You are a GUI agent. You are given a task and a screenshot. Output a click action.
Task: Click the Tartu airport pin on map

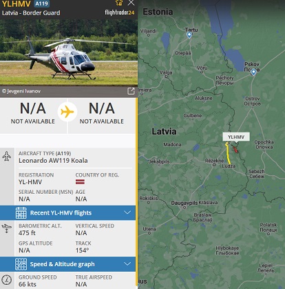[x=189, y=35]
